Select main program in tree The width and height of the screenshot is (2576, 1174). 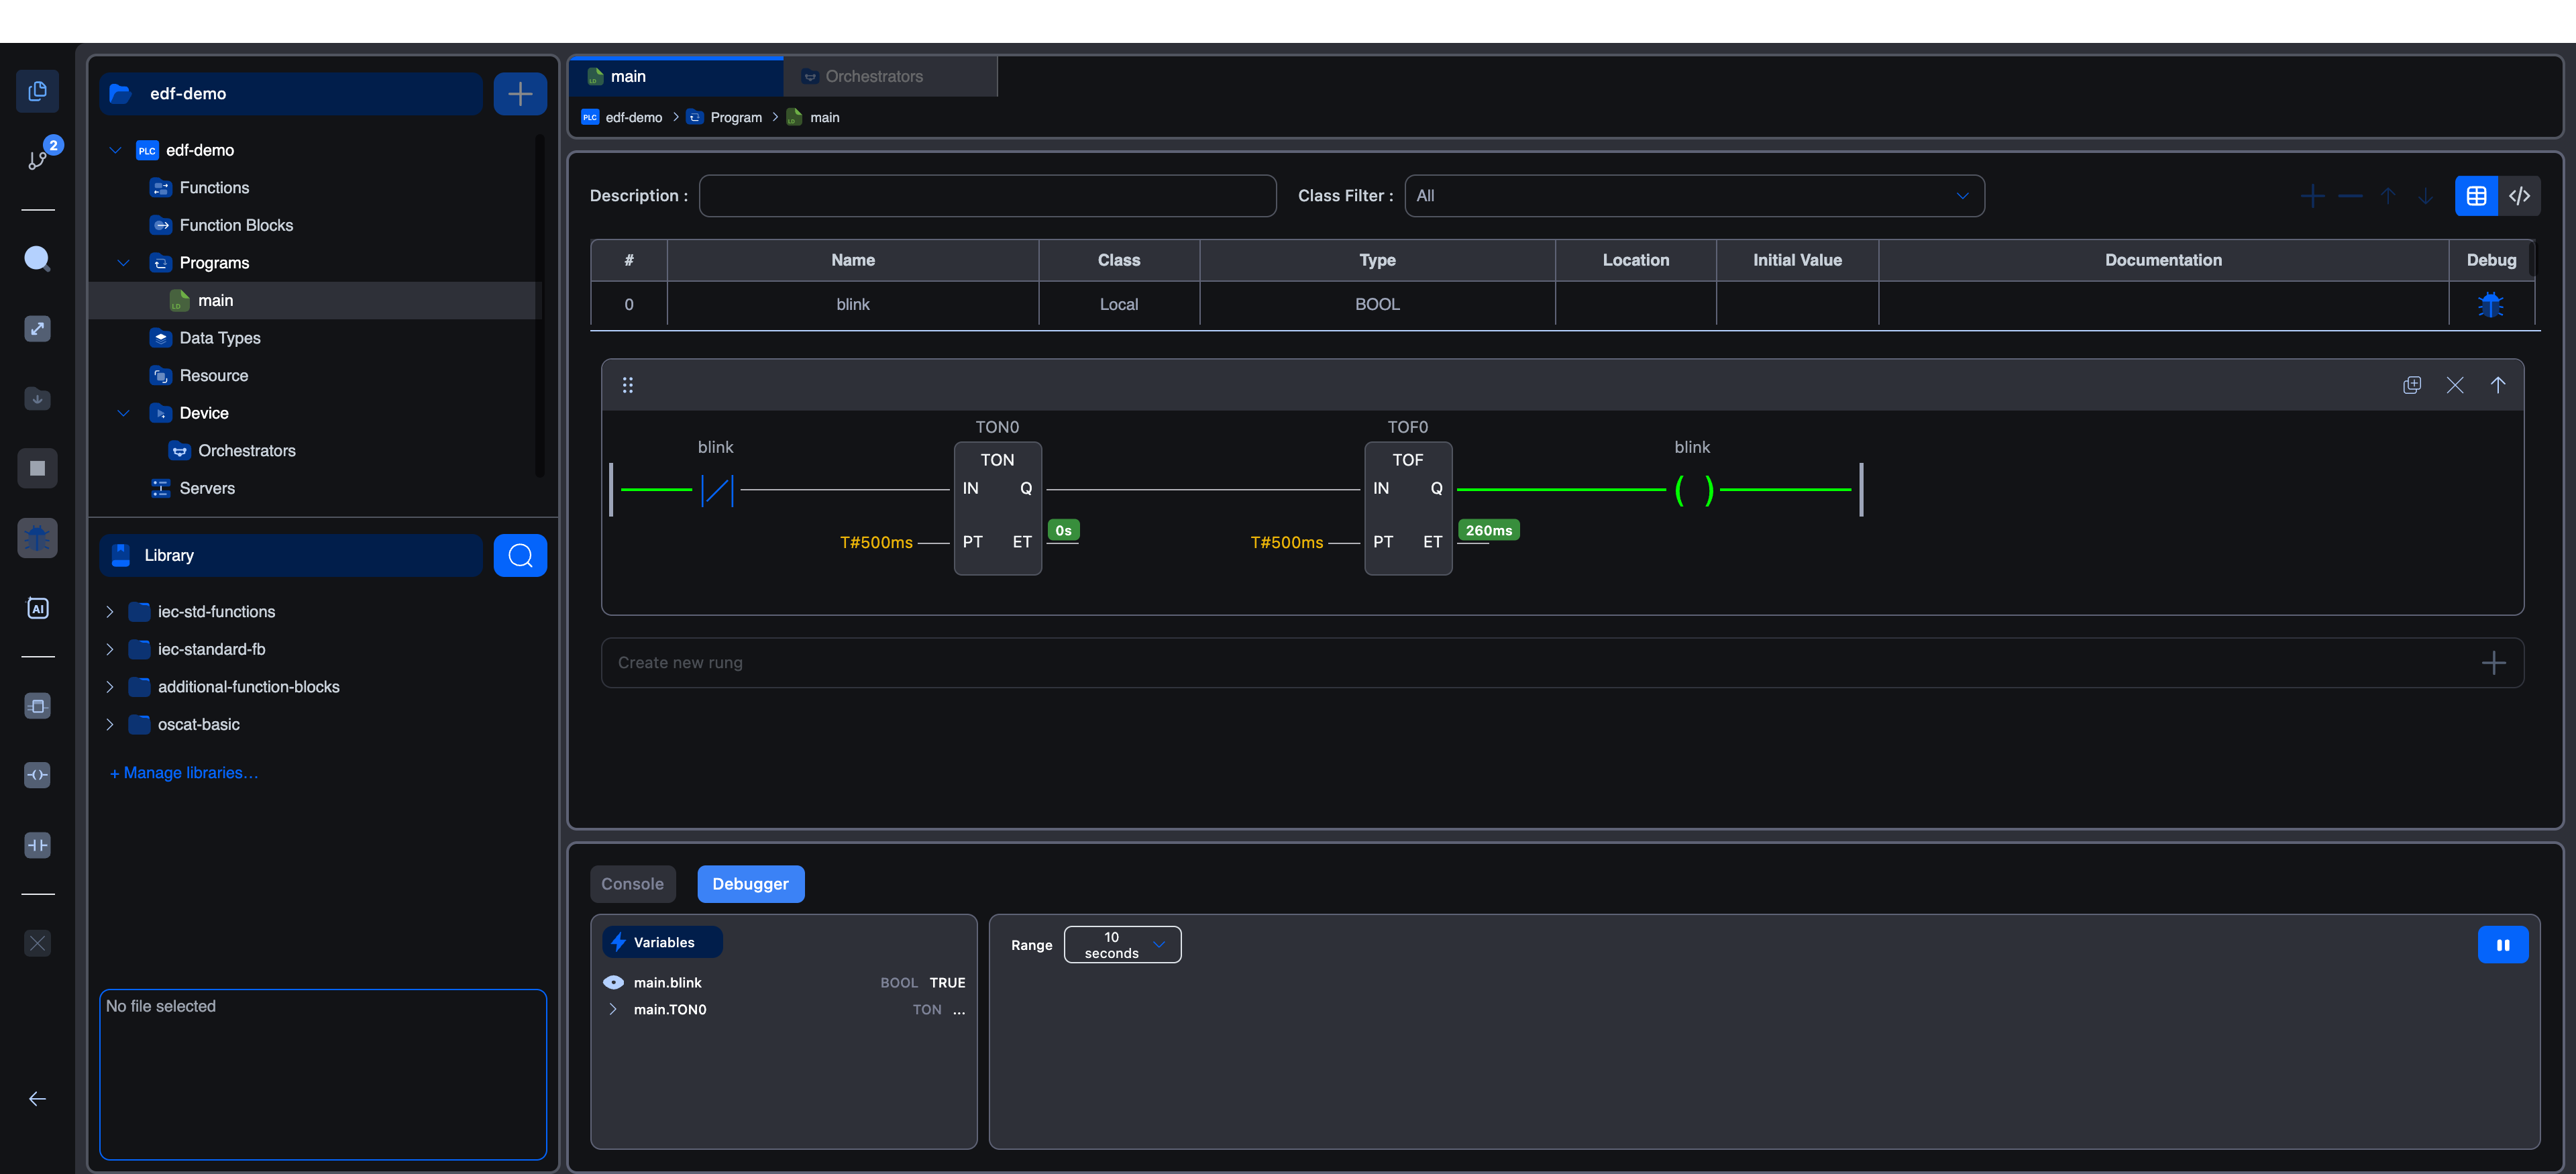[314, 301]
